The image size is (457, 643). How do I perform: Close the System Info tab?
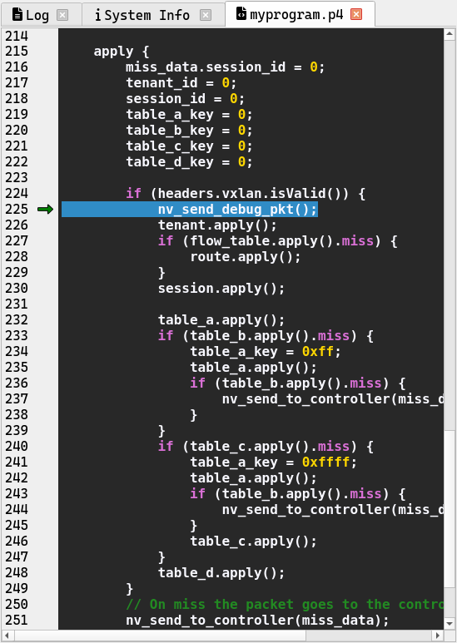click(x=206, y=15)
